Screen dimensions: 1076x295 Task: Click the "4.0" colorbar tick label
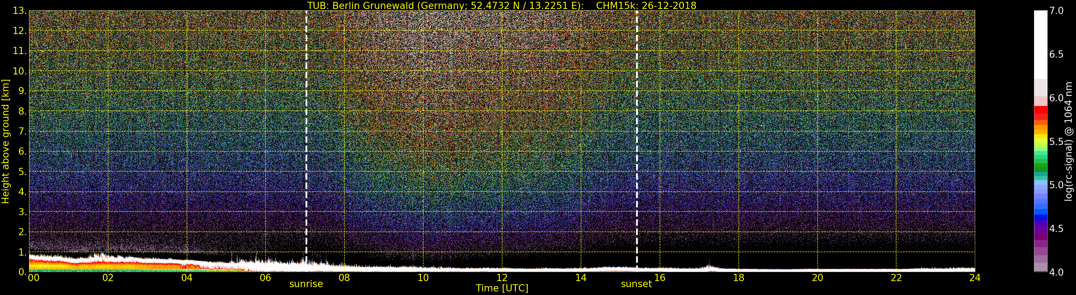click(1057, 272)
